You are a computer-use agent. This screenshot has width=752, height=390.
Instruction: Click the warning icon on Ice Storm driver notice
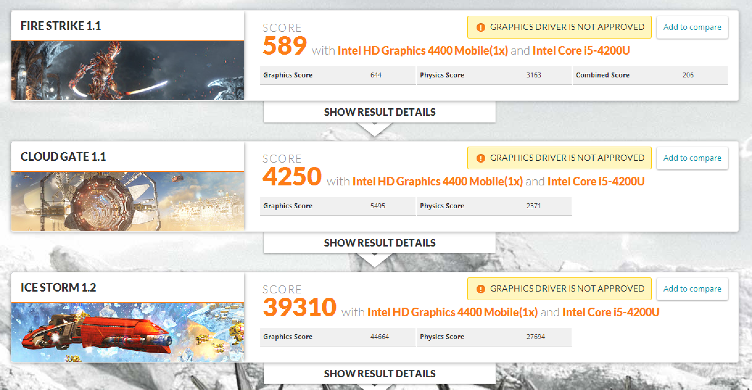tap(481, 289)
